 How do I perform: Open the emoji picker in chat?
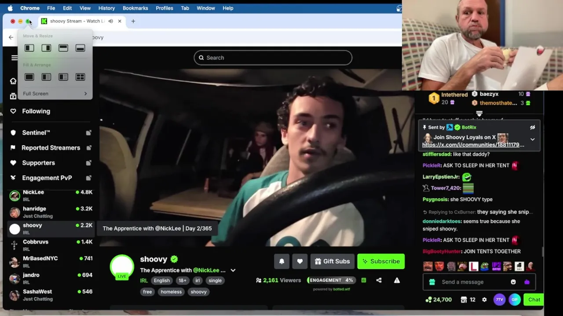[x=513, y=282]
